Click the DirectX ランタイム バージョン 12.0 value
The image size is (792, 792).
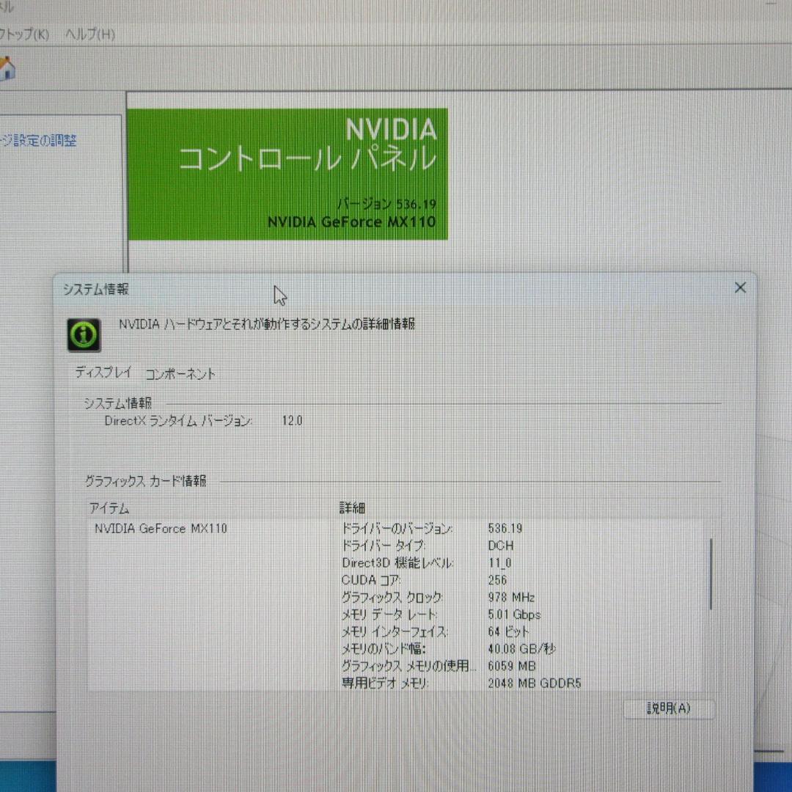292,420
